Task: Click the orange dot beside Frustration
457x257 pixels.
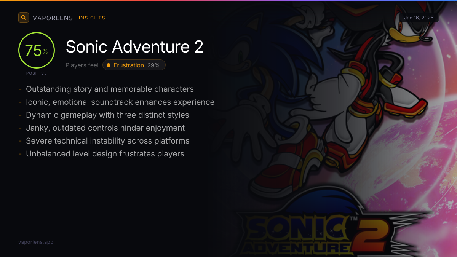Action: tap(109, 65)
